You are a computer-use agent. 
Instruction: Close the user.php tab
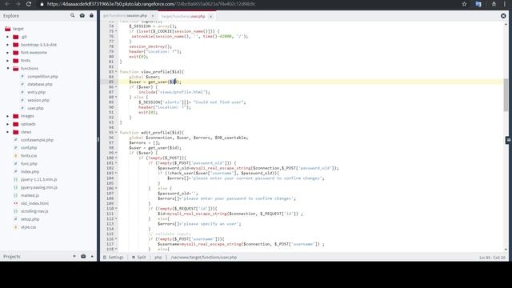tap(210, 16)
